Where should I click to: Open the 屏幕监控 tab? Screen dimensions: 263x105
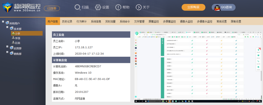tap(153, 21)
